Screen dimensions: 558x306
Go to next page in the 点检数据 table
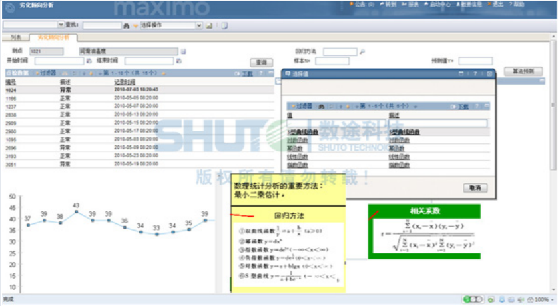click(164, 73)
